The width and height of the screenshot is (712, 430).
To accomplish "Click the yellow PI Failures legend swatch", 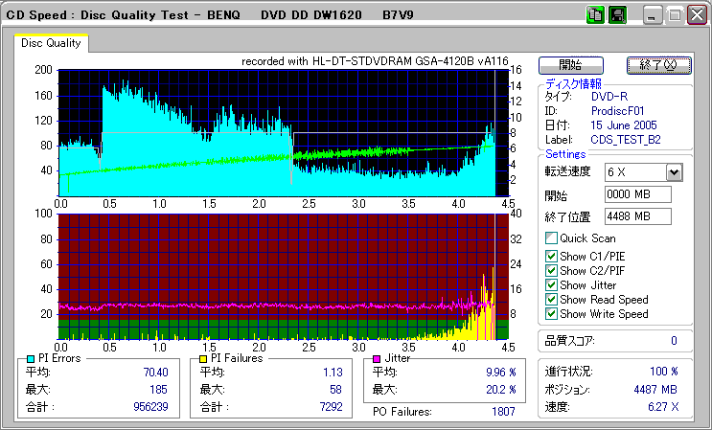I will pos(203,358).
